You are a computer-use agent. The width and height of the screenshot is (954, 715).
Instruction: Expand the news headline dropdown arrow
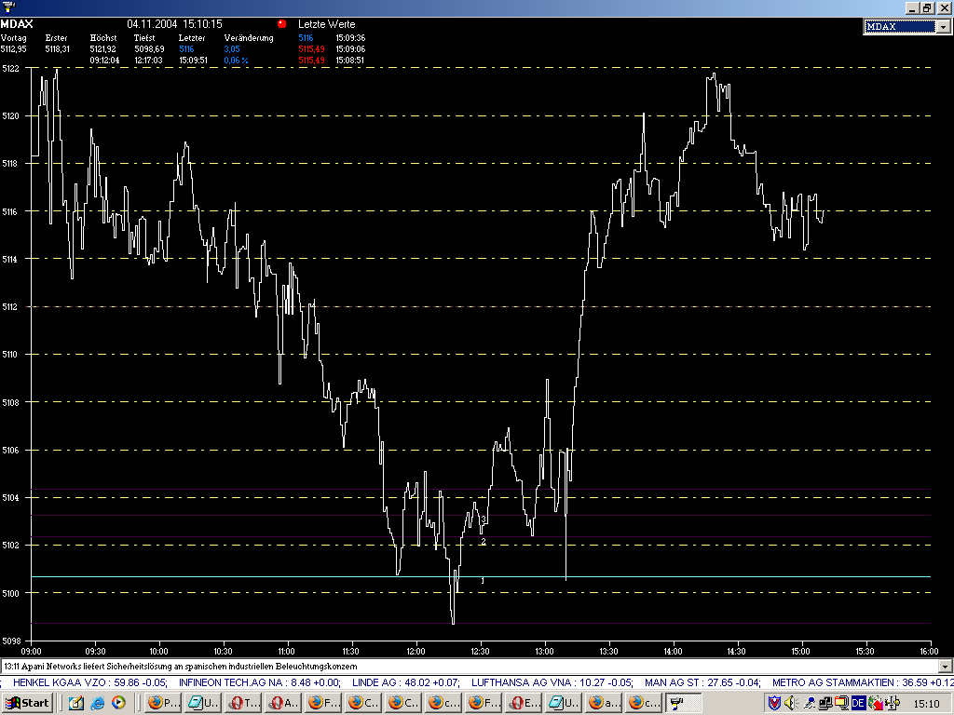pyautogui.click(x=946, y=667)
